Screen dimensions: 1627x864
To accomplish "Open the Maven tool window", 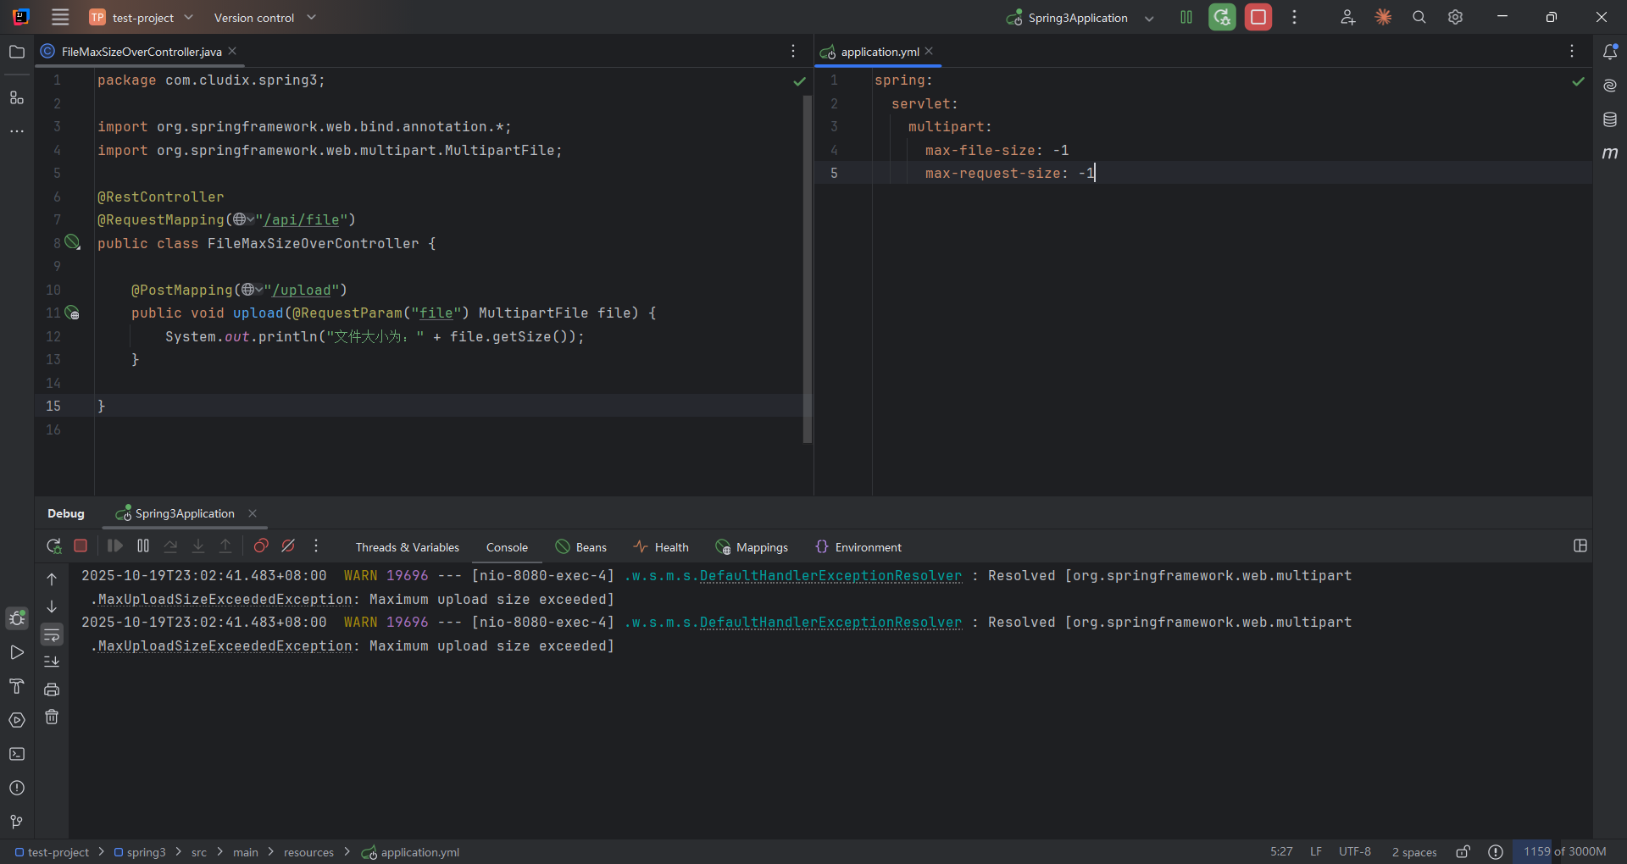I will click(x=1610, y=153).
